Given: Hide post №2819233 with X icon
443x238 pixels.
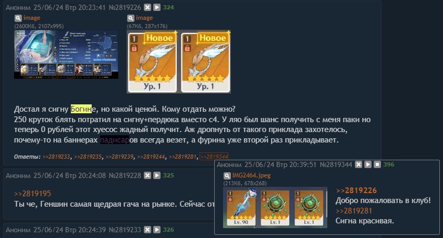Looking at the screenshot, I should [147, 230].
